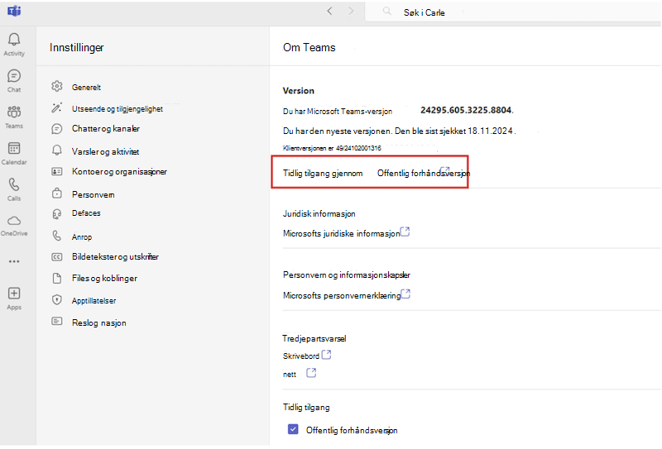Image resolution: width=662 pixels, height=449 pixels.
Task: Click the Apptillatelser shield icon
Action: (57, 300)
